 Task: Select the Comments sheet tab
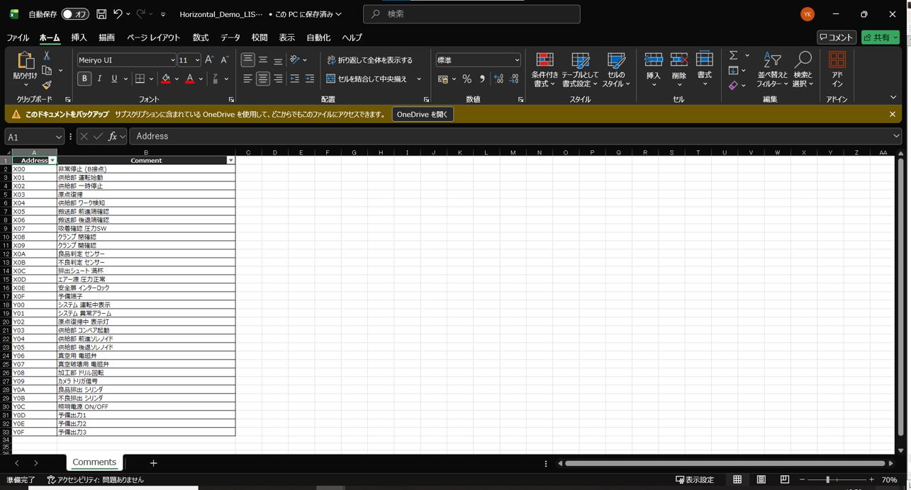coord(94,462)
